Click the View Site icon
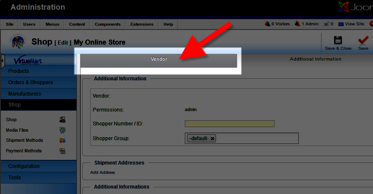Screen dimensions: 373x194 tap(341, 24)
